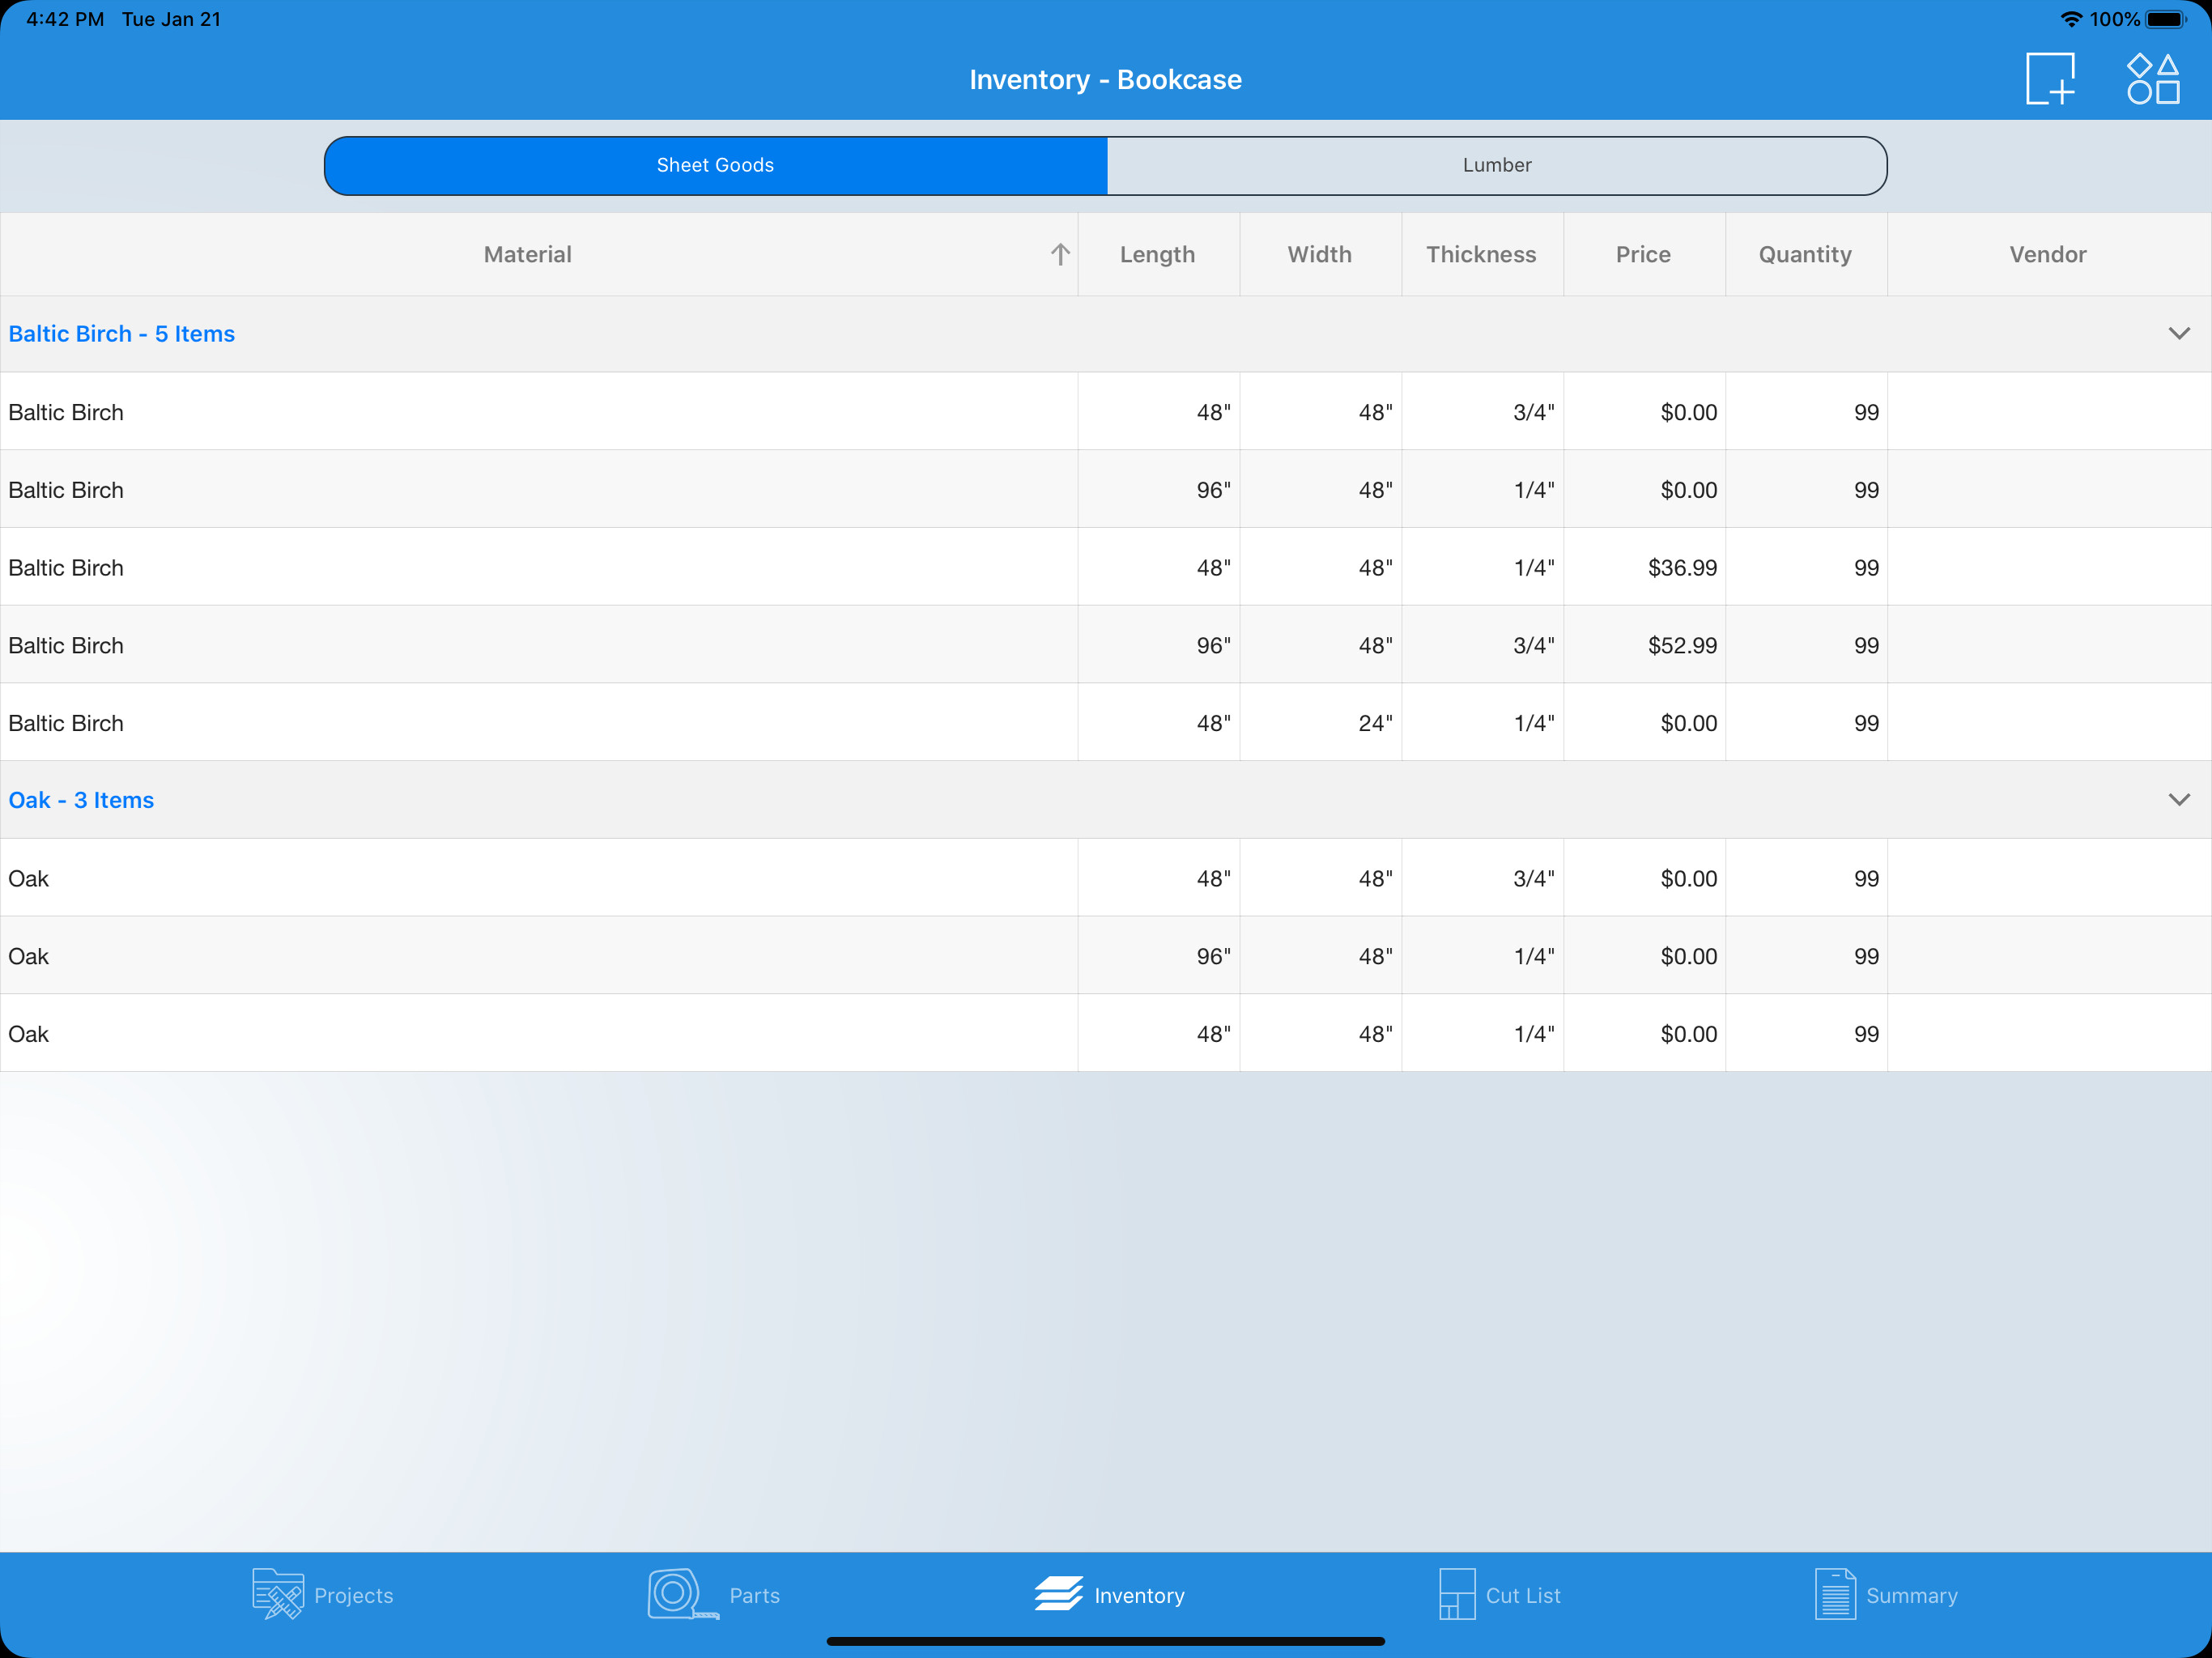Collapse the Oak group chevron
Screen dimensions: 2212x1658
click(2179, 800)
